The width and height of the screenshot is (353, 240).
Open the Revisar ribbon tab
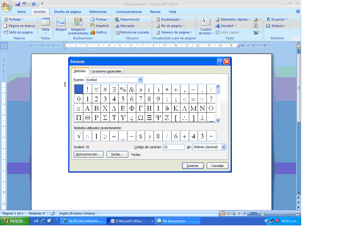click(x=155, y=12)
